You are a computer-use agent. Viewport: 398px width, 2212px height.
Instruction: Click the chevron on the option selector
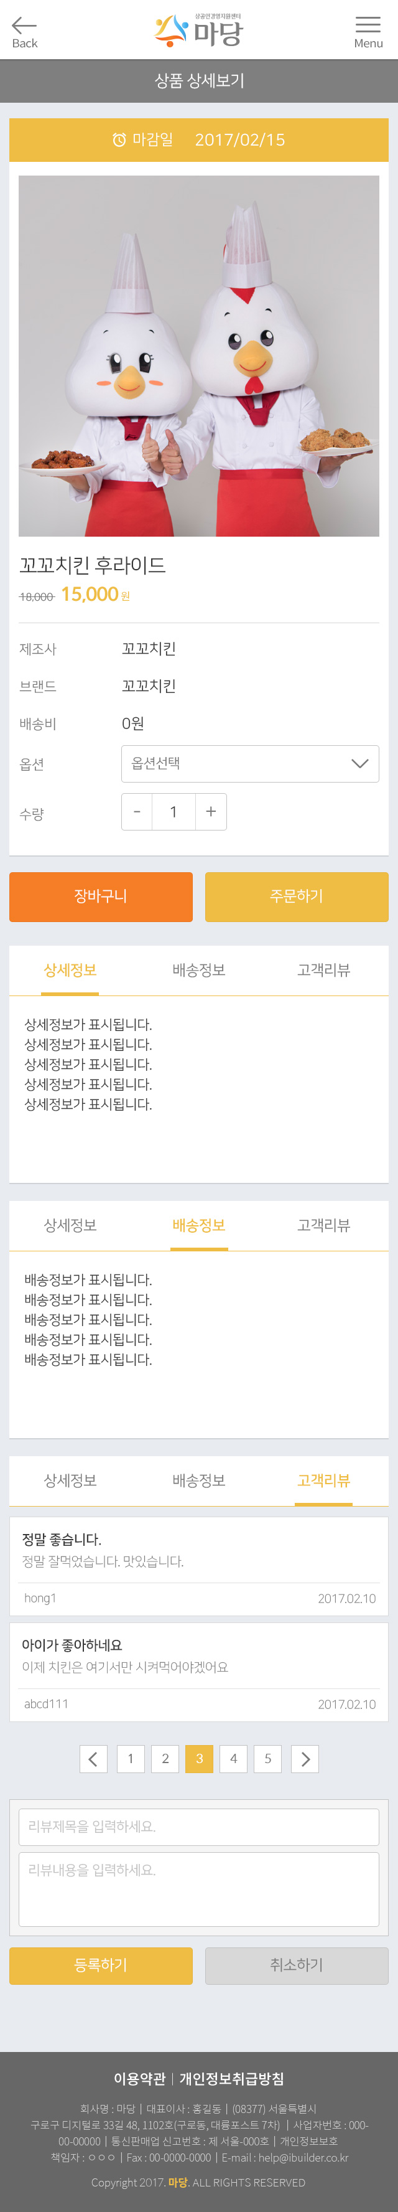[360, 763]
